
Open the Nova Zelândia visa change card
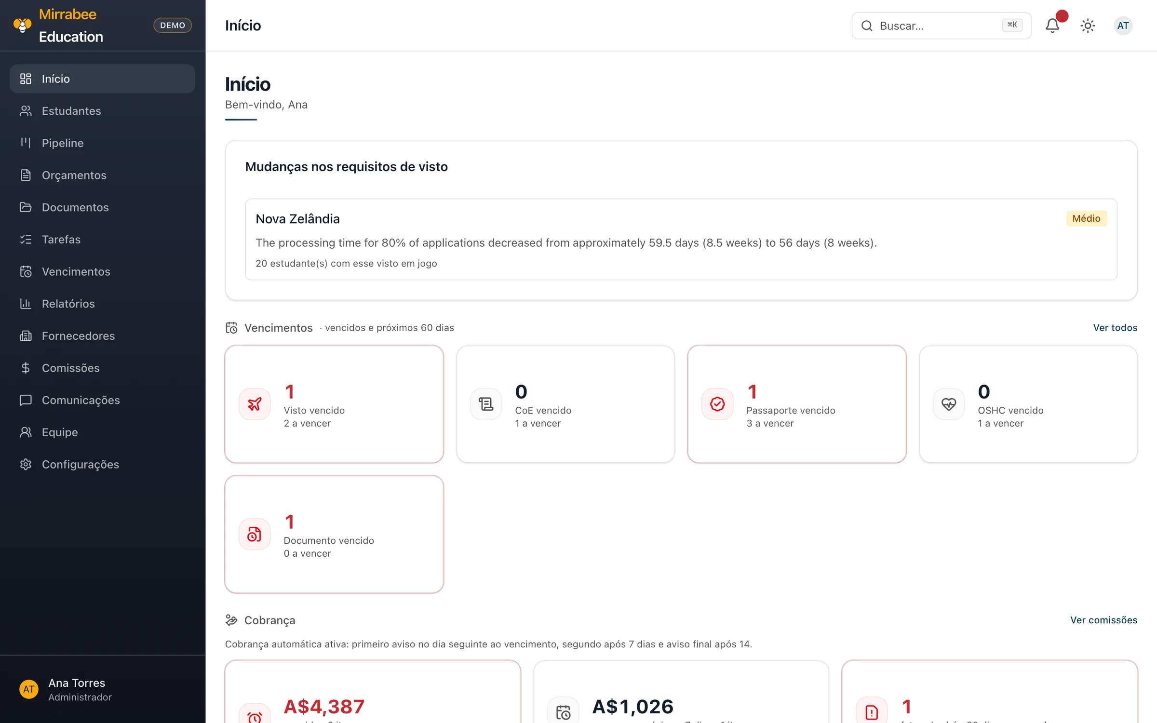point(681,240)
